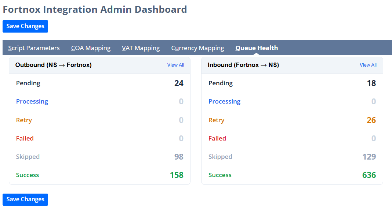The height and width of the screenshot is (213, 392).
Task: Click Inbound Skipped count 129
Action: pos(369,157)
